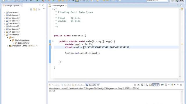Open Display Selected Console dropdown arrow
The width and height of the screenshot is (186, 104).
click(x=169, y=85)
